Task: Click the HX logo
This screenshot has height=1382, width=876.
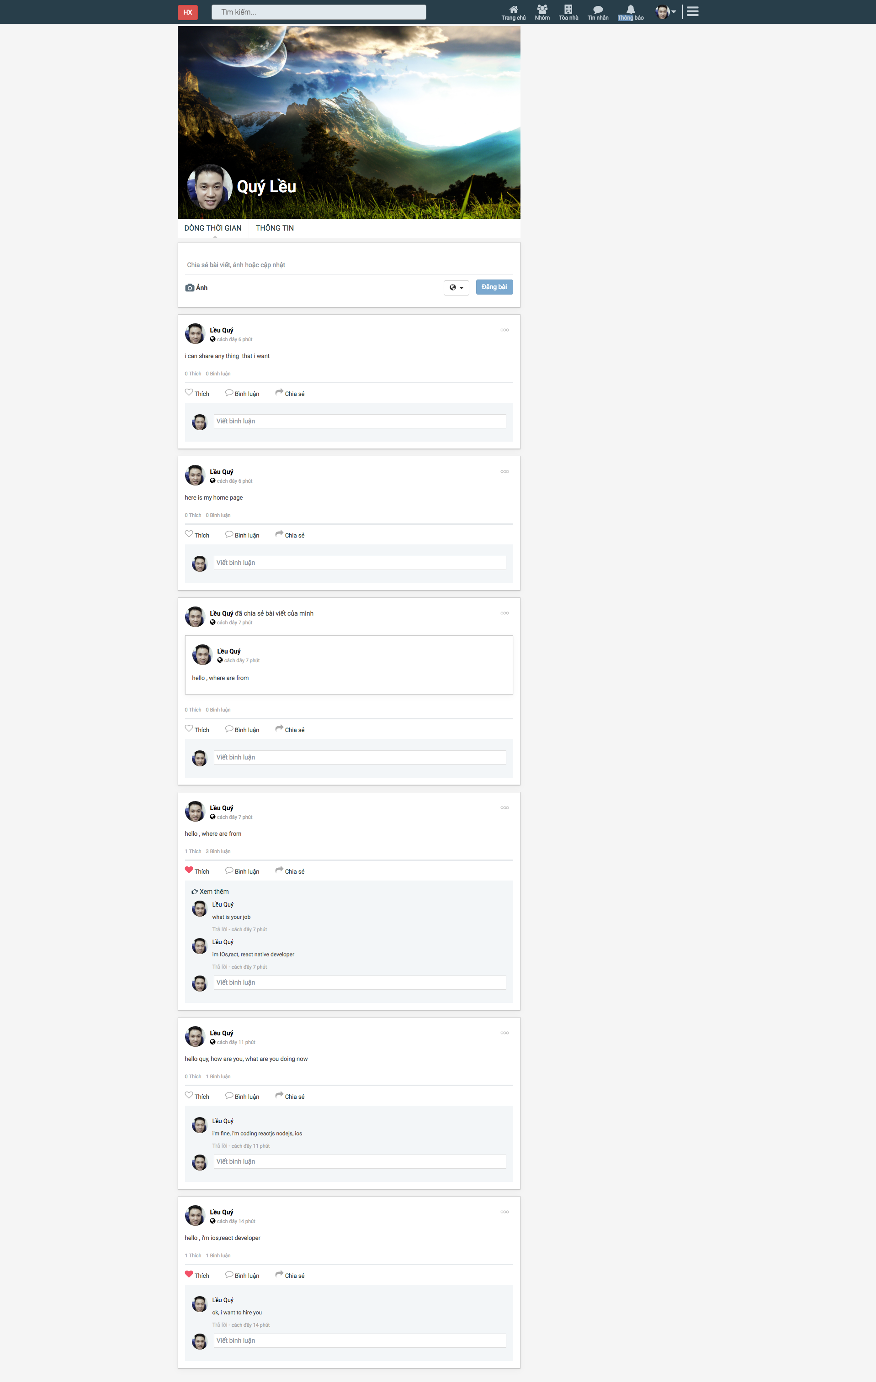Action: [x=188, y=12]
